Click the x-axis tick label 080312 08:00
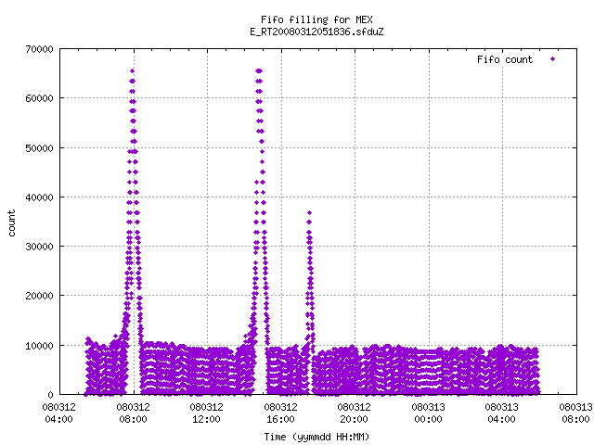 (133, 413)
